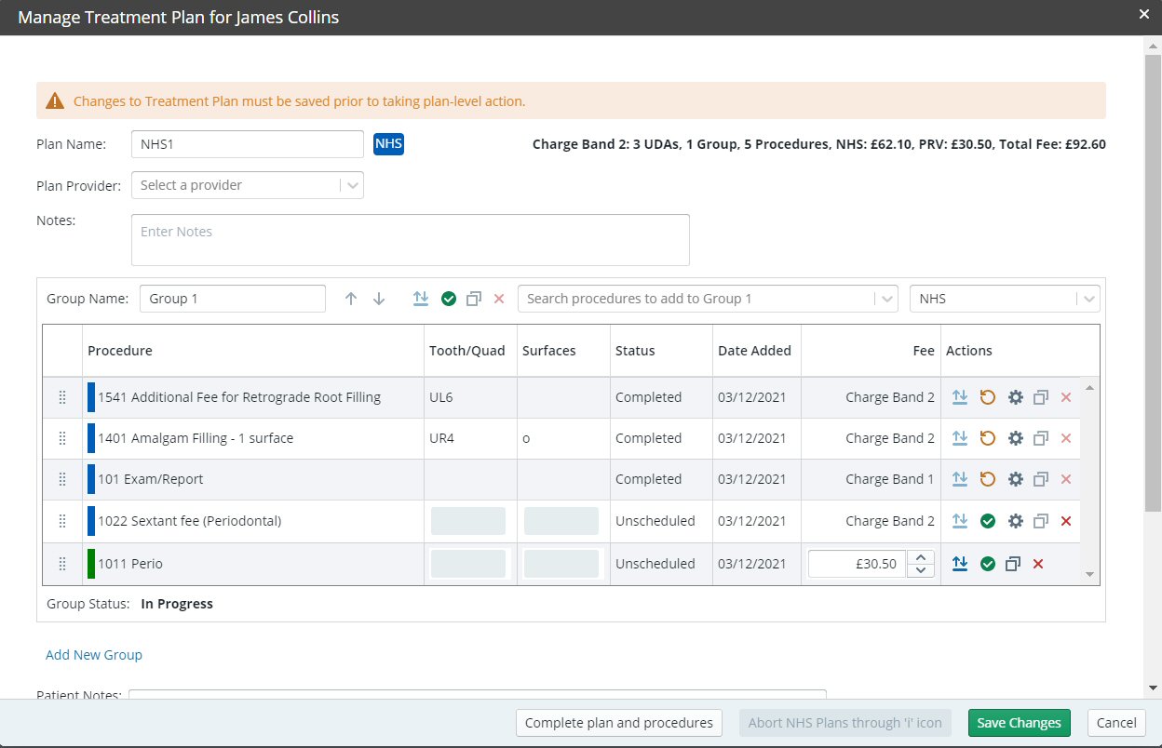Click the "1401 Amalgam Filling - 1 surface" text

click(x=196, y=438)
